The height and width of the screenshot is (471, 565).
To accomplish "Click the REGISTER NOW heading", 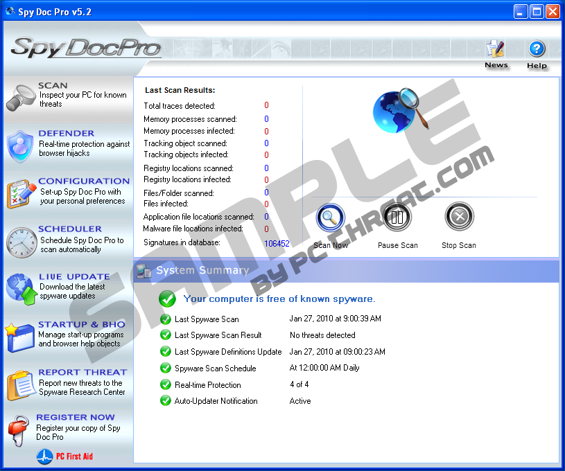I will (76, 418).
